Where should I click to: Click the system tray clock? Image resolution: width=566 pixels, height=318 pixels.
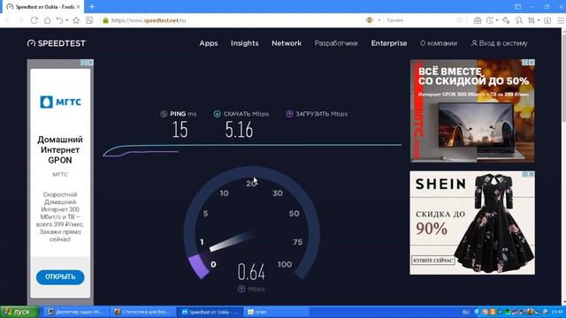(557, 312)
